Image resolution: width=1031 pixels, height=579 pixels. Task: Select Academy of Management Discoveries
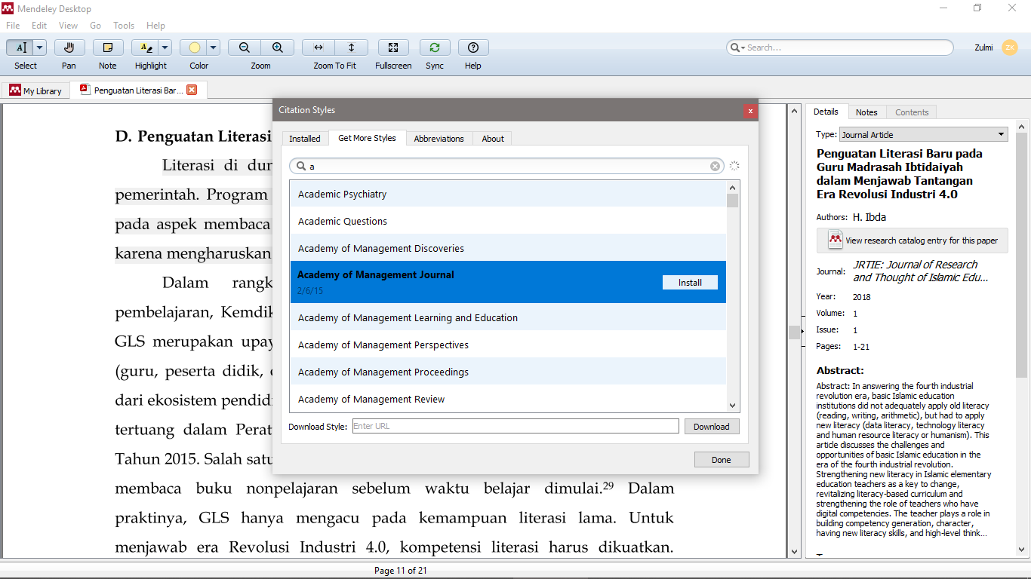508,248
